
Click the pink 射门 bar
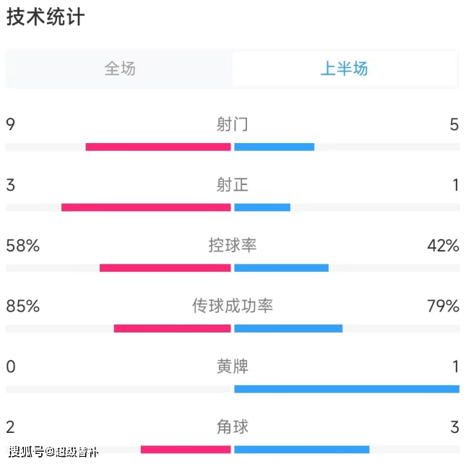(158, 147)
